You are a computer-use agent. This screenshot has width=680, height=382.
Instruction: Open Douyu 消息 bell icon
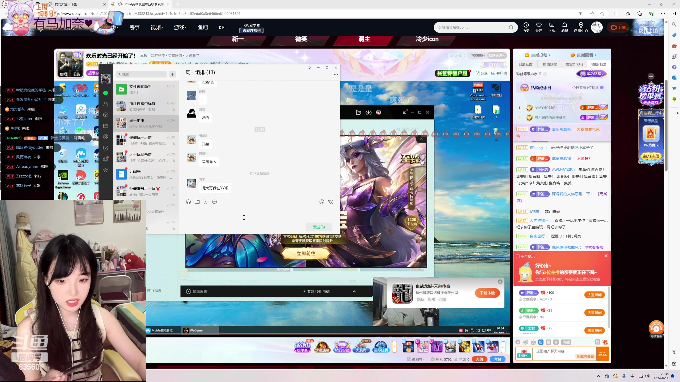[x=564, y=25]
